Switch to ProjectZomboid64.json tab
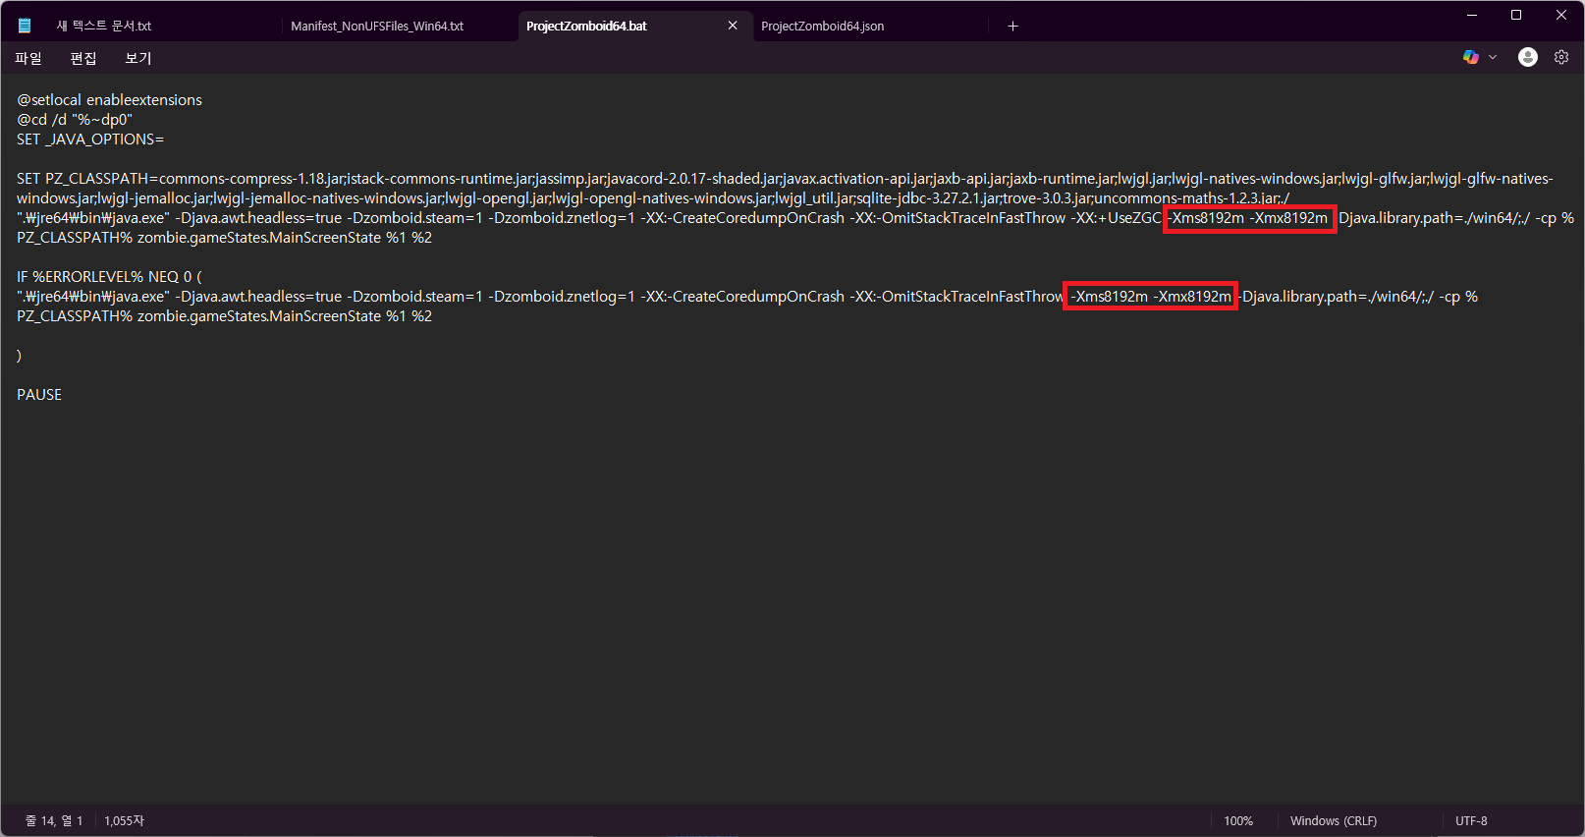The width and height of the screenshot is (1585, 837). [x=822, y=26]
